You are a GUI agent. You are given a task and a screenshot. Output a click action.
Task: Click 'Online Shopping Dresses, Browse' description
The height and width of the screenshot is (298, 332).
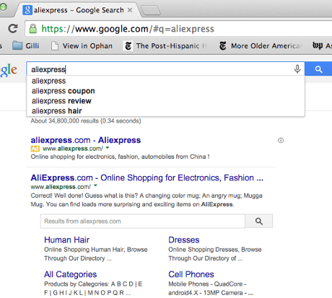click(x=215, y=254)
